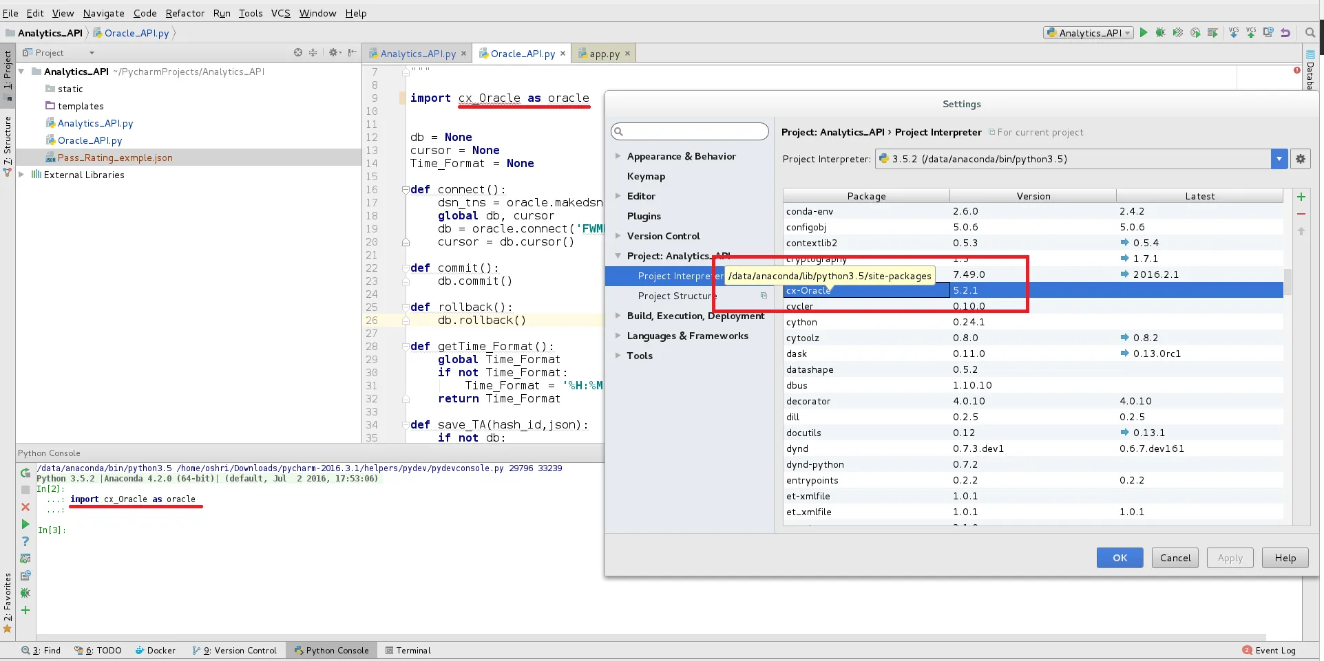Expand the Languages & Frameworks section
Viewport: 1324px width, 661px height.
618,336
